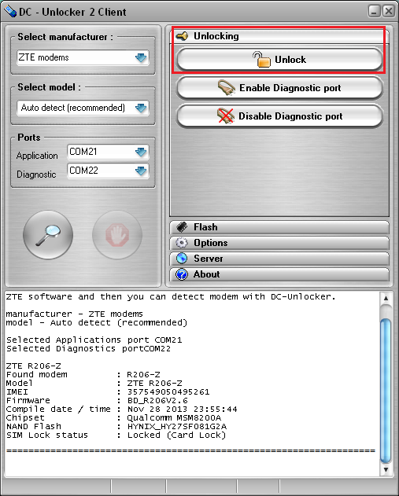
Task: Click the magnifying glass detect modem button
Action: click(48, 235)
